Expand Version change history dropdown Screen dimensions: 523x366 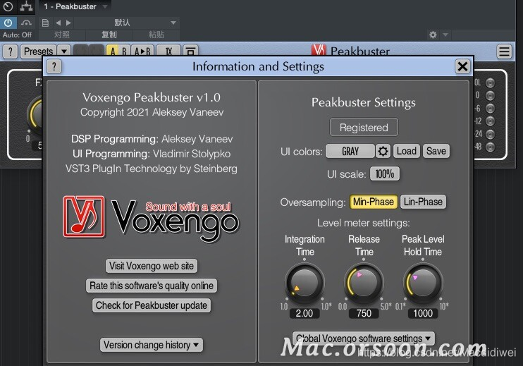tap(152, 345)
